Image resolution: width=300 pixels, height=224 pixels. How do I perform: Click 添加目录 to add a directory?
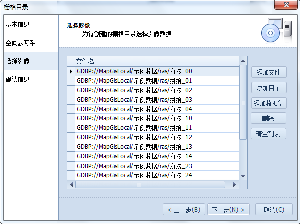click(x=268, y=88)
